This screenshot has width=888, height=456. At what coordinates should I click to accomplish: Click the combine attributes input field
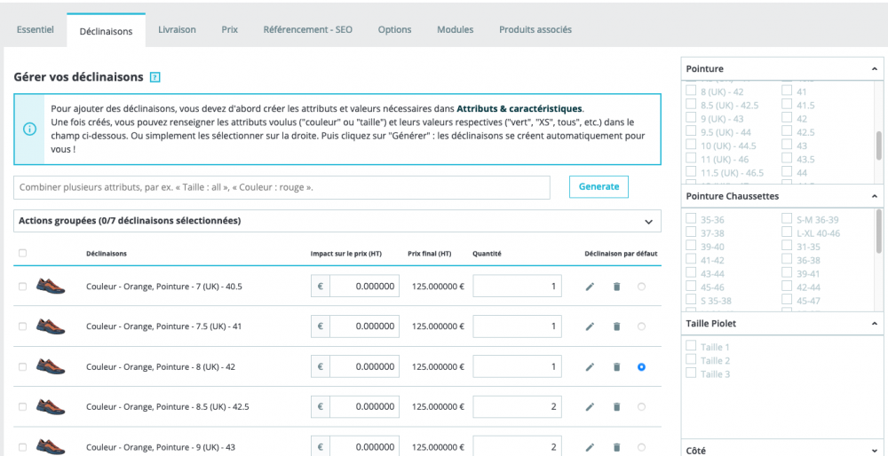tap(282, 187)
